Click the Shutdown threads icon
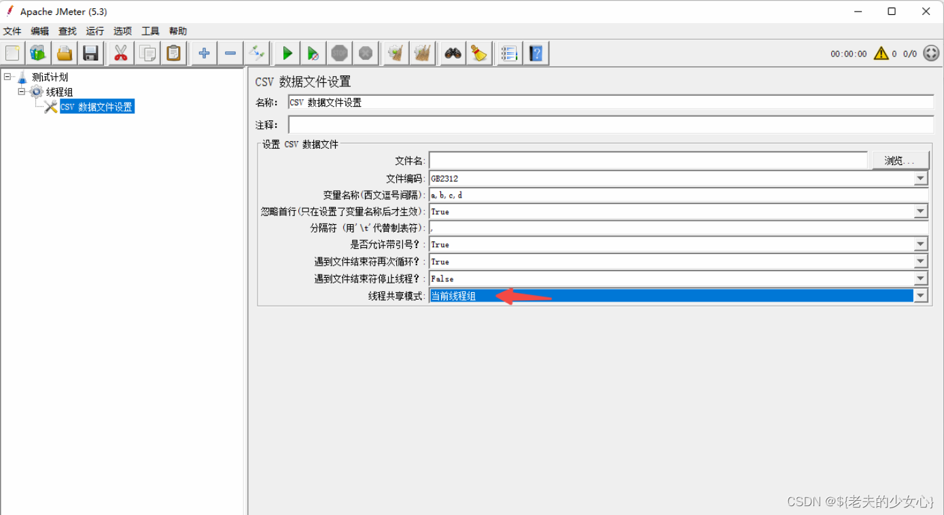 [x=366, y=53]
